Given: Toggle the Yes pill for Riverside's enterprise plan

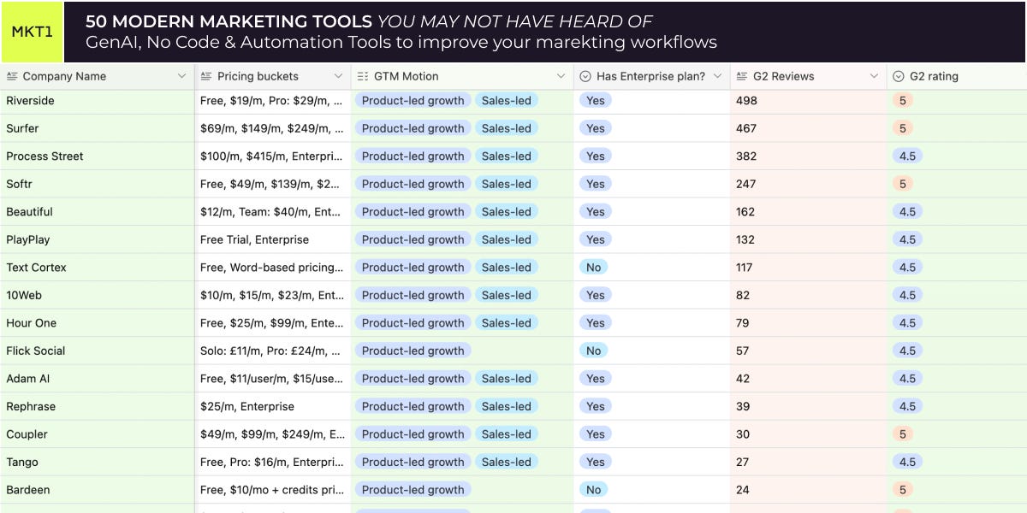Looking at the screenshot, I should (595, 100).
